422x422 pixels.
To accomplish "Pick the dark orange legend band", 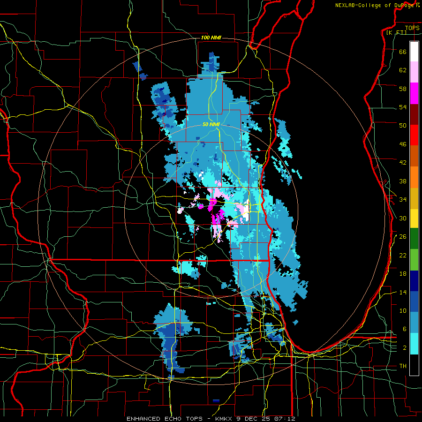I will (x=414, y=156).
